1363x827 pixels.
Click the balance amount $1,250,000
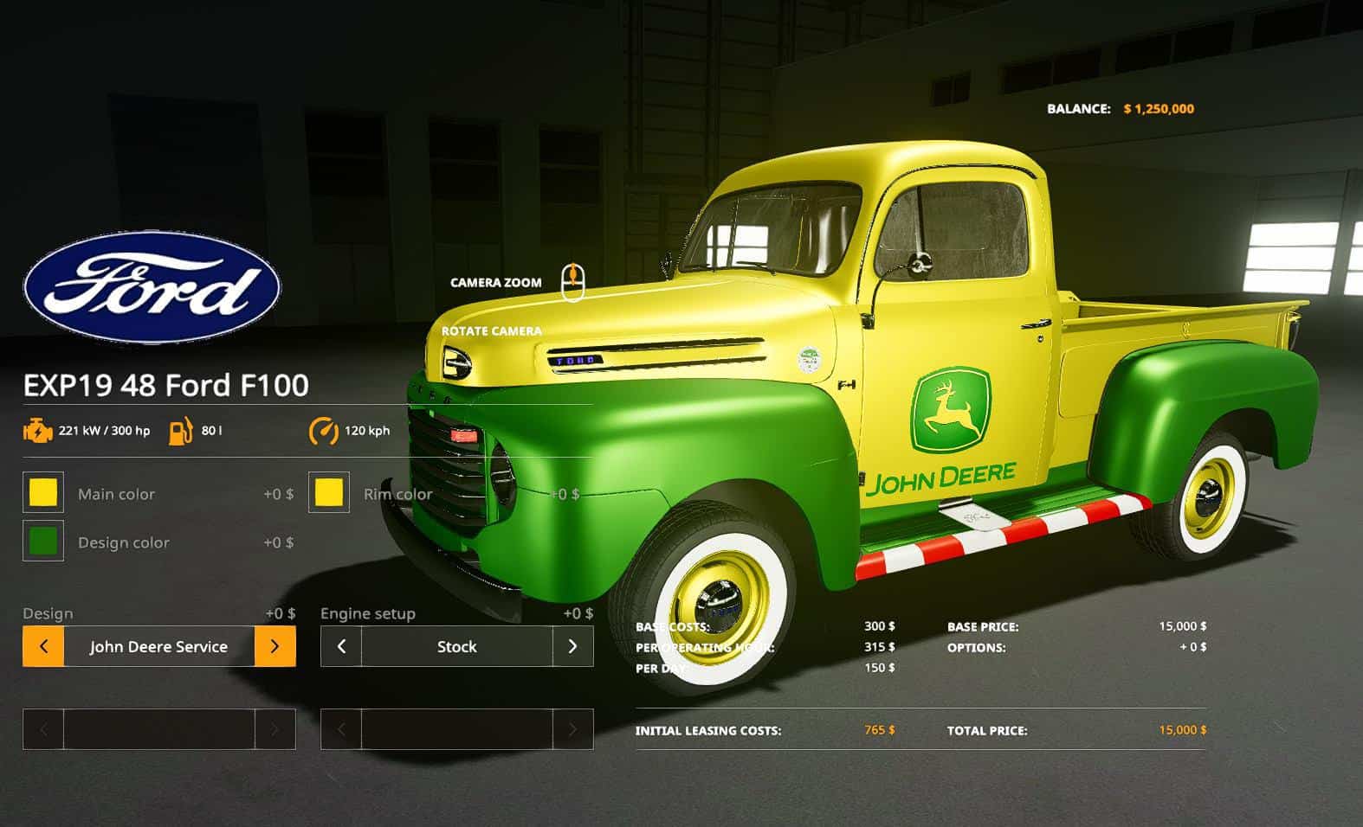tap(1158, 109)
